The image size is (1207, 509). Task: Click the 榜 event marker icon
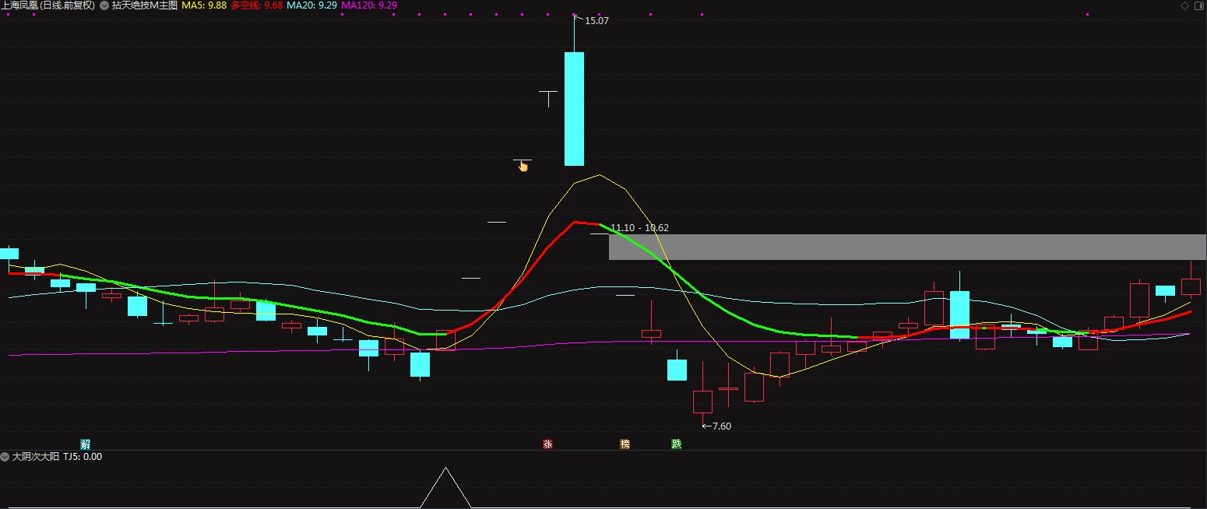click(625, 444)
